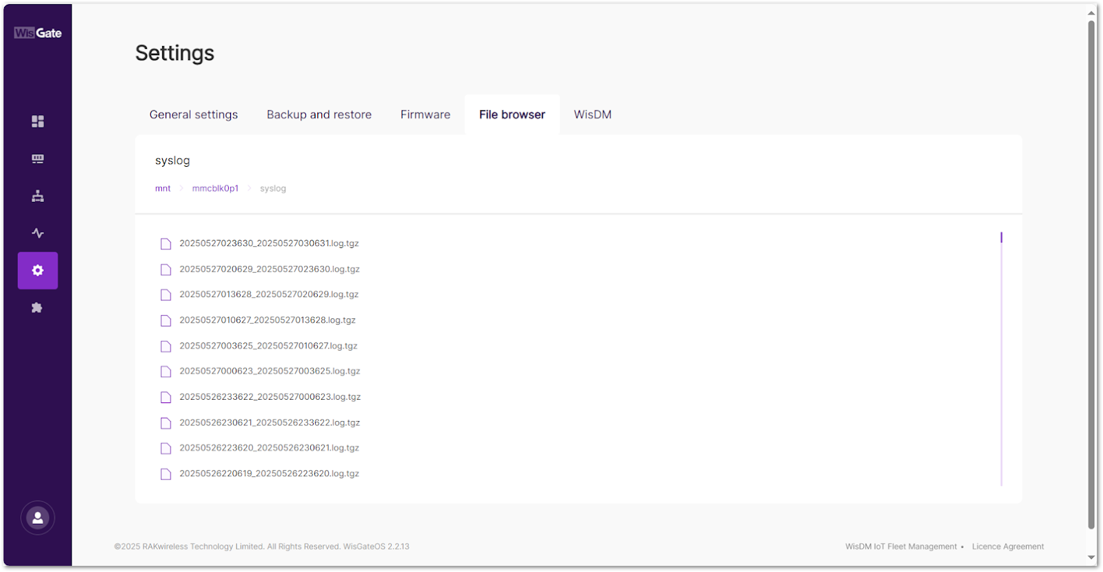Viewport: 1103px width, 572px height.
Task: Open the Licence Agreement link
Action: [x=1008, y=547]
